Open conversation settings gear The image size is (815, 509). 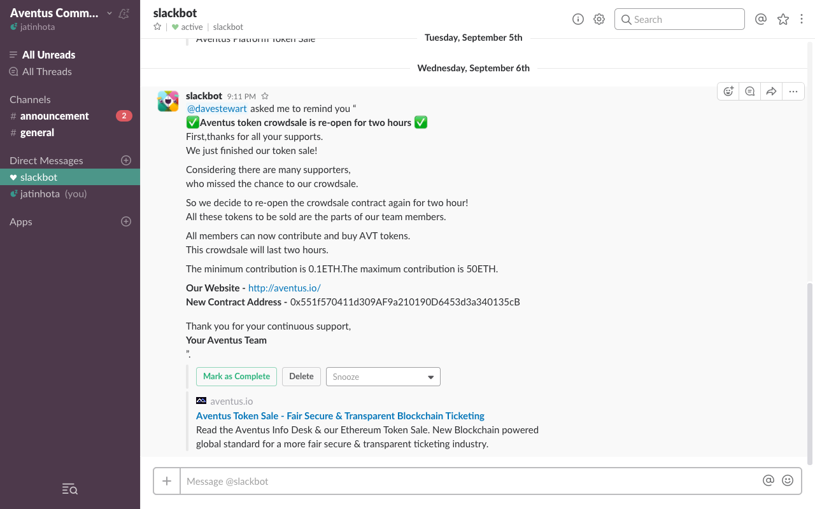[599, 19]
